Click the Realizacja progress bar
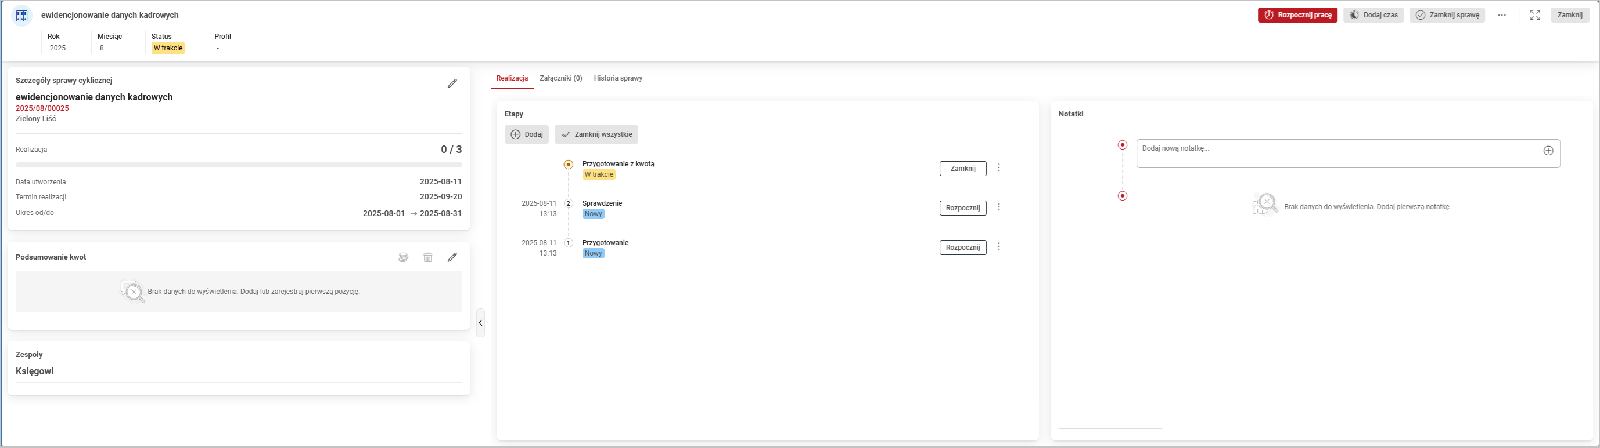The image size is (1600, 448). (239, 165)
